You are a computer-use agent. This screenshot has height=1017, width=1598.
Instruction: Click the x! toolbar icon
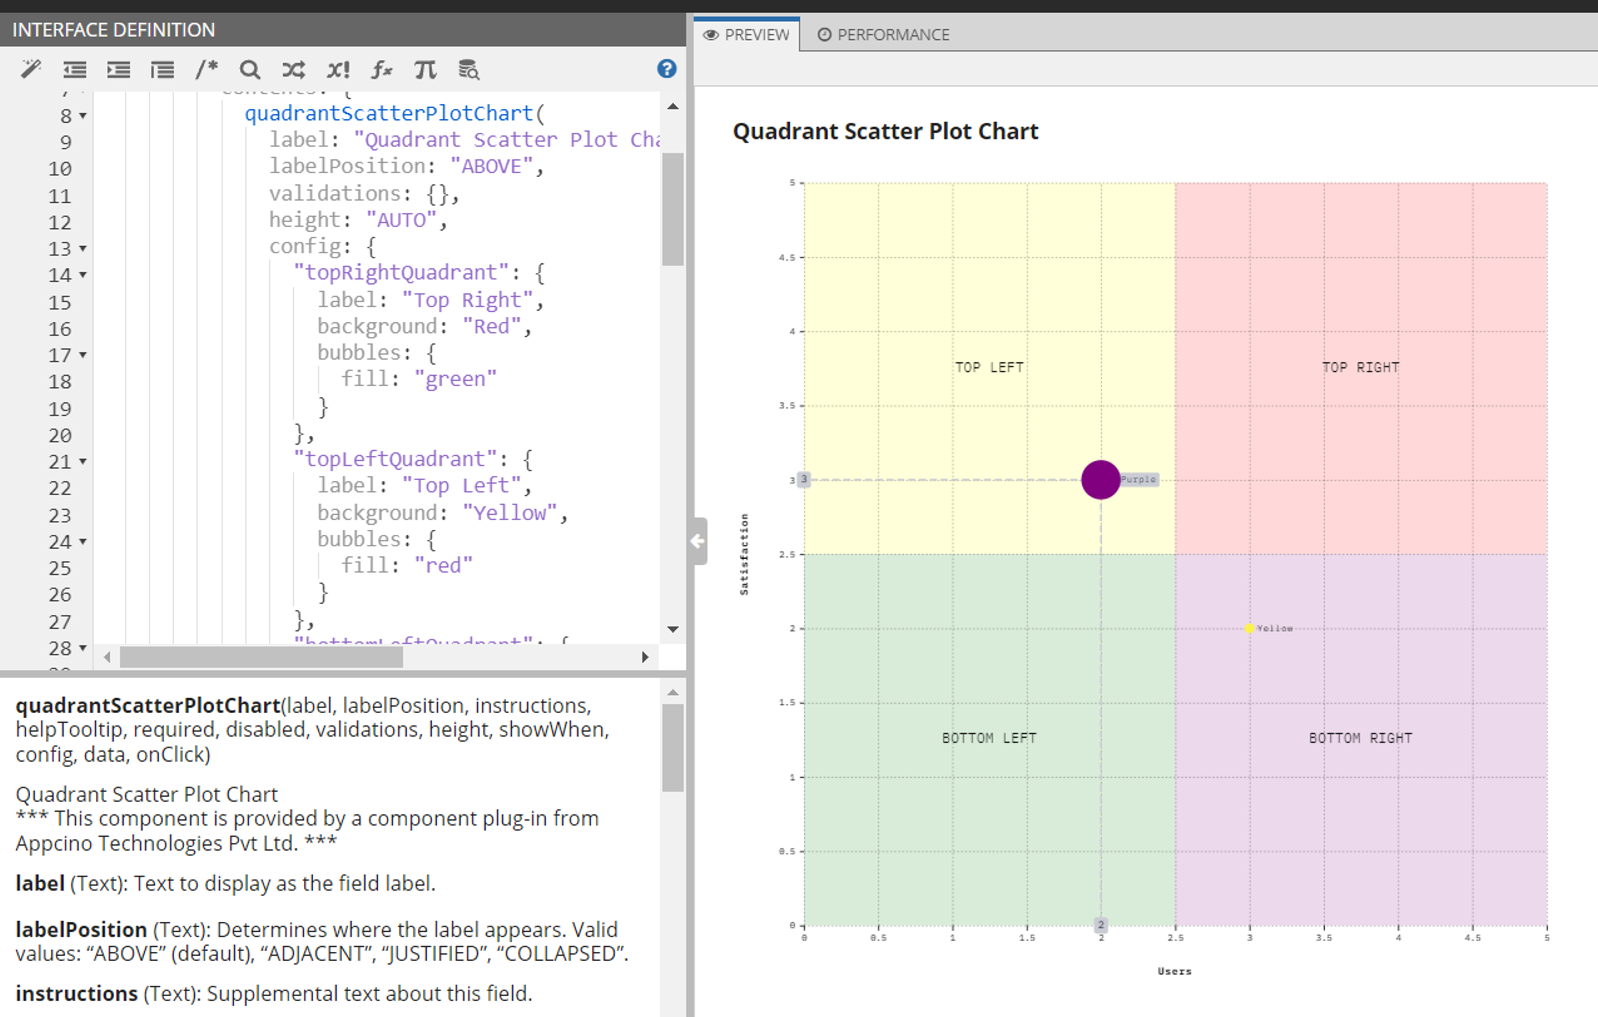click(x=338, y=69)
